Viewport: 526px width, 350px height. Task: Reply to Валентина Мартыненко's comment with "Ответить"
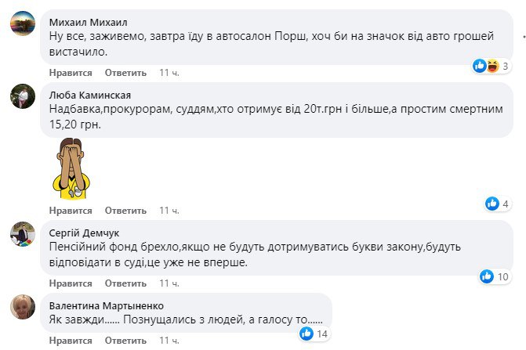(125, 341)
